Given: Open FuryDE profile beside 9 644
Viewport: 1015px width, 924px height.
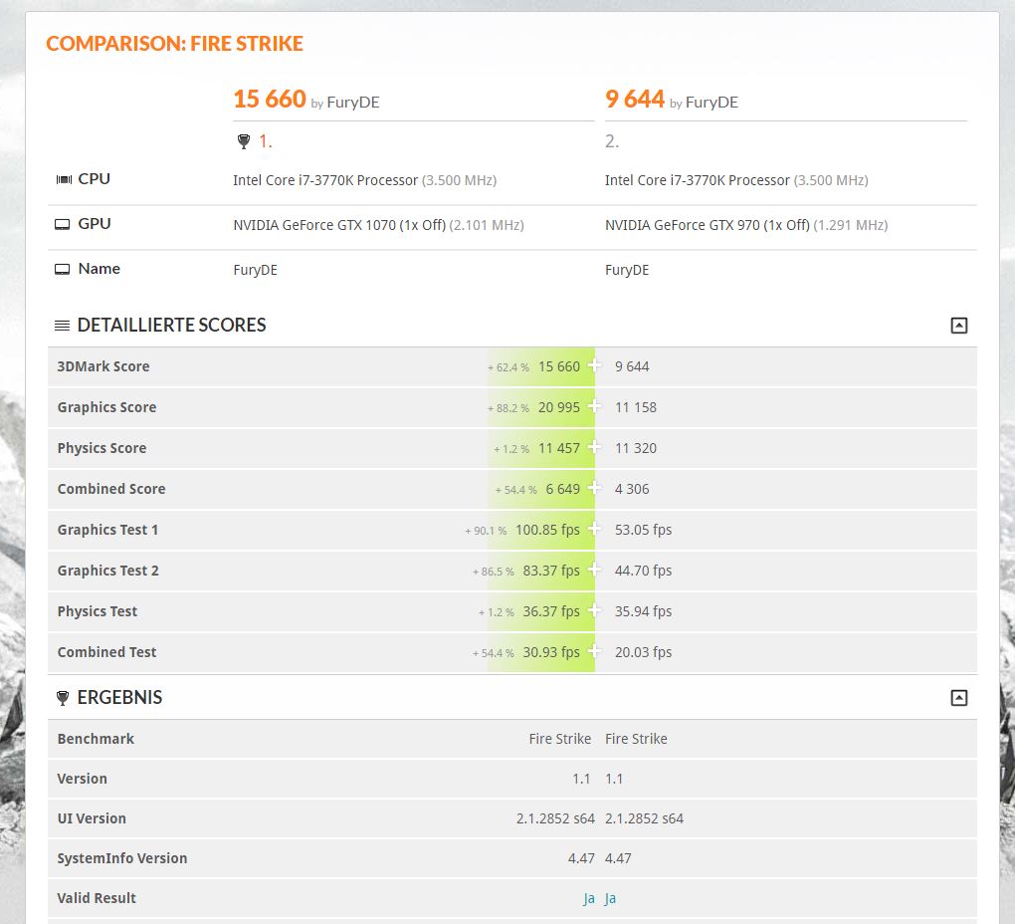Looking at the screenshot, I should coord(711,103).
